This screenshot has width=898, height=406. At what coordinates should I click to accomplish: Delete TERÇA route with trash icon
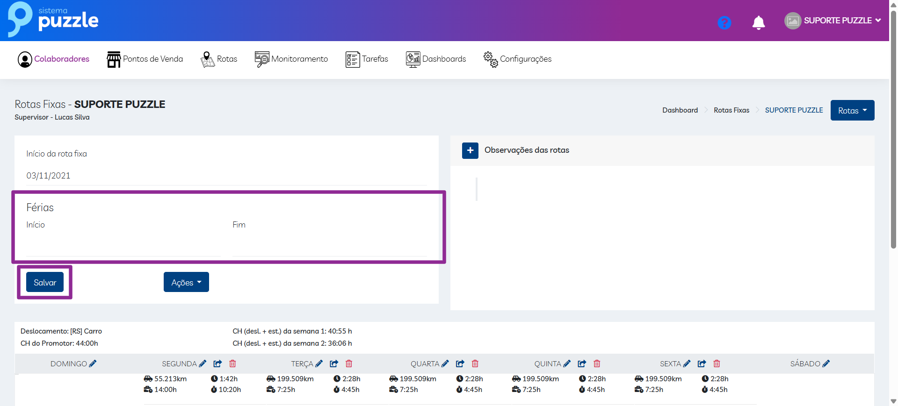(349, 363)
